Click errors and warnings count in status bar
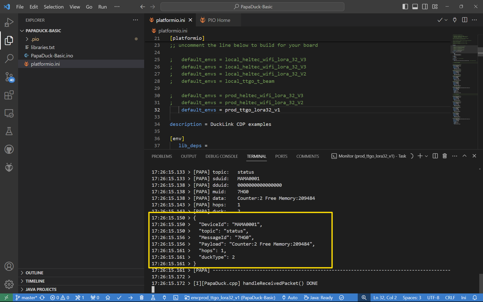483x302 pixels. 60,298
